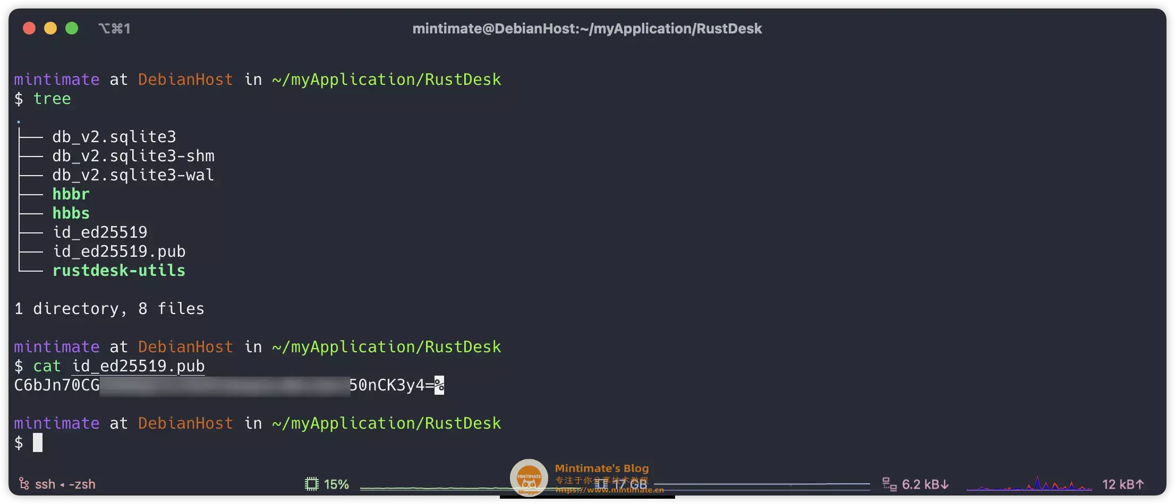Viewport: 1175px width, 504px height.
Task: Click the first prompt's ~/myApplication/RustDesk path
Action: pyautogui.click(x=387, y=80)
